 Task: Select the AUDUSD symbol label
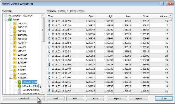[22, 39]
